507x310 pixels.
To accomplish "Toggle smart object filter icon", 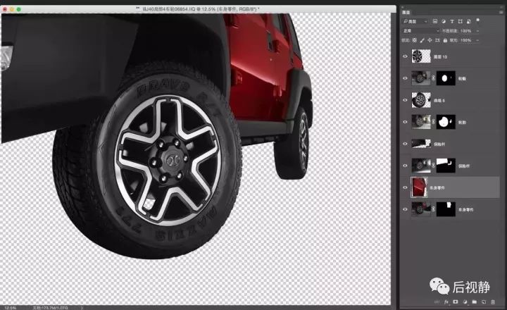I will pyautogui.click(x=468, y=21).
